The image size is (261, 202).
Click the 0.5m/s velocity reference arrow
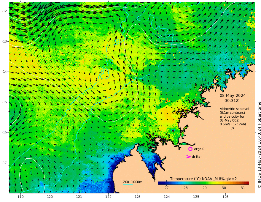229,128
